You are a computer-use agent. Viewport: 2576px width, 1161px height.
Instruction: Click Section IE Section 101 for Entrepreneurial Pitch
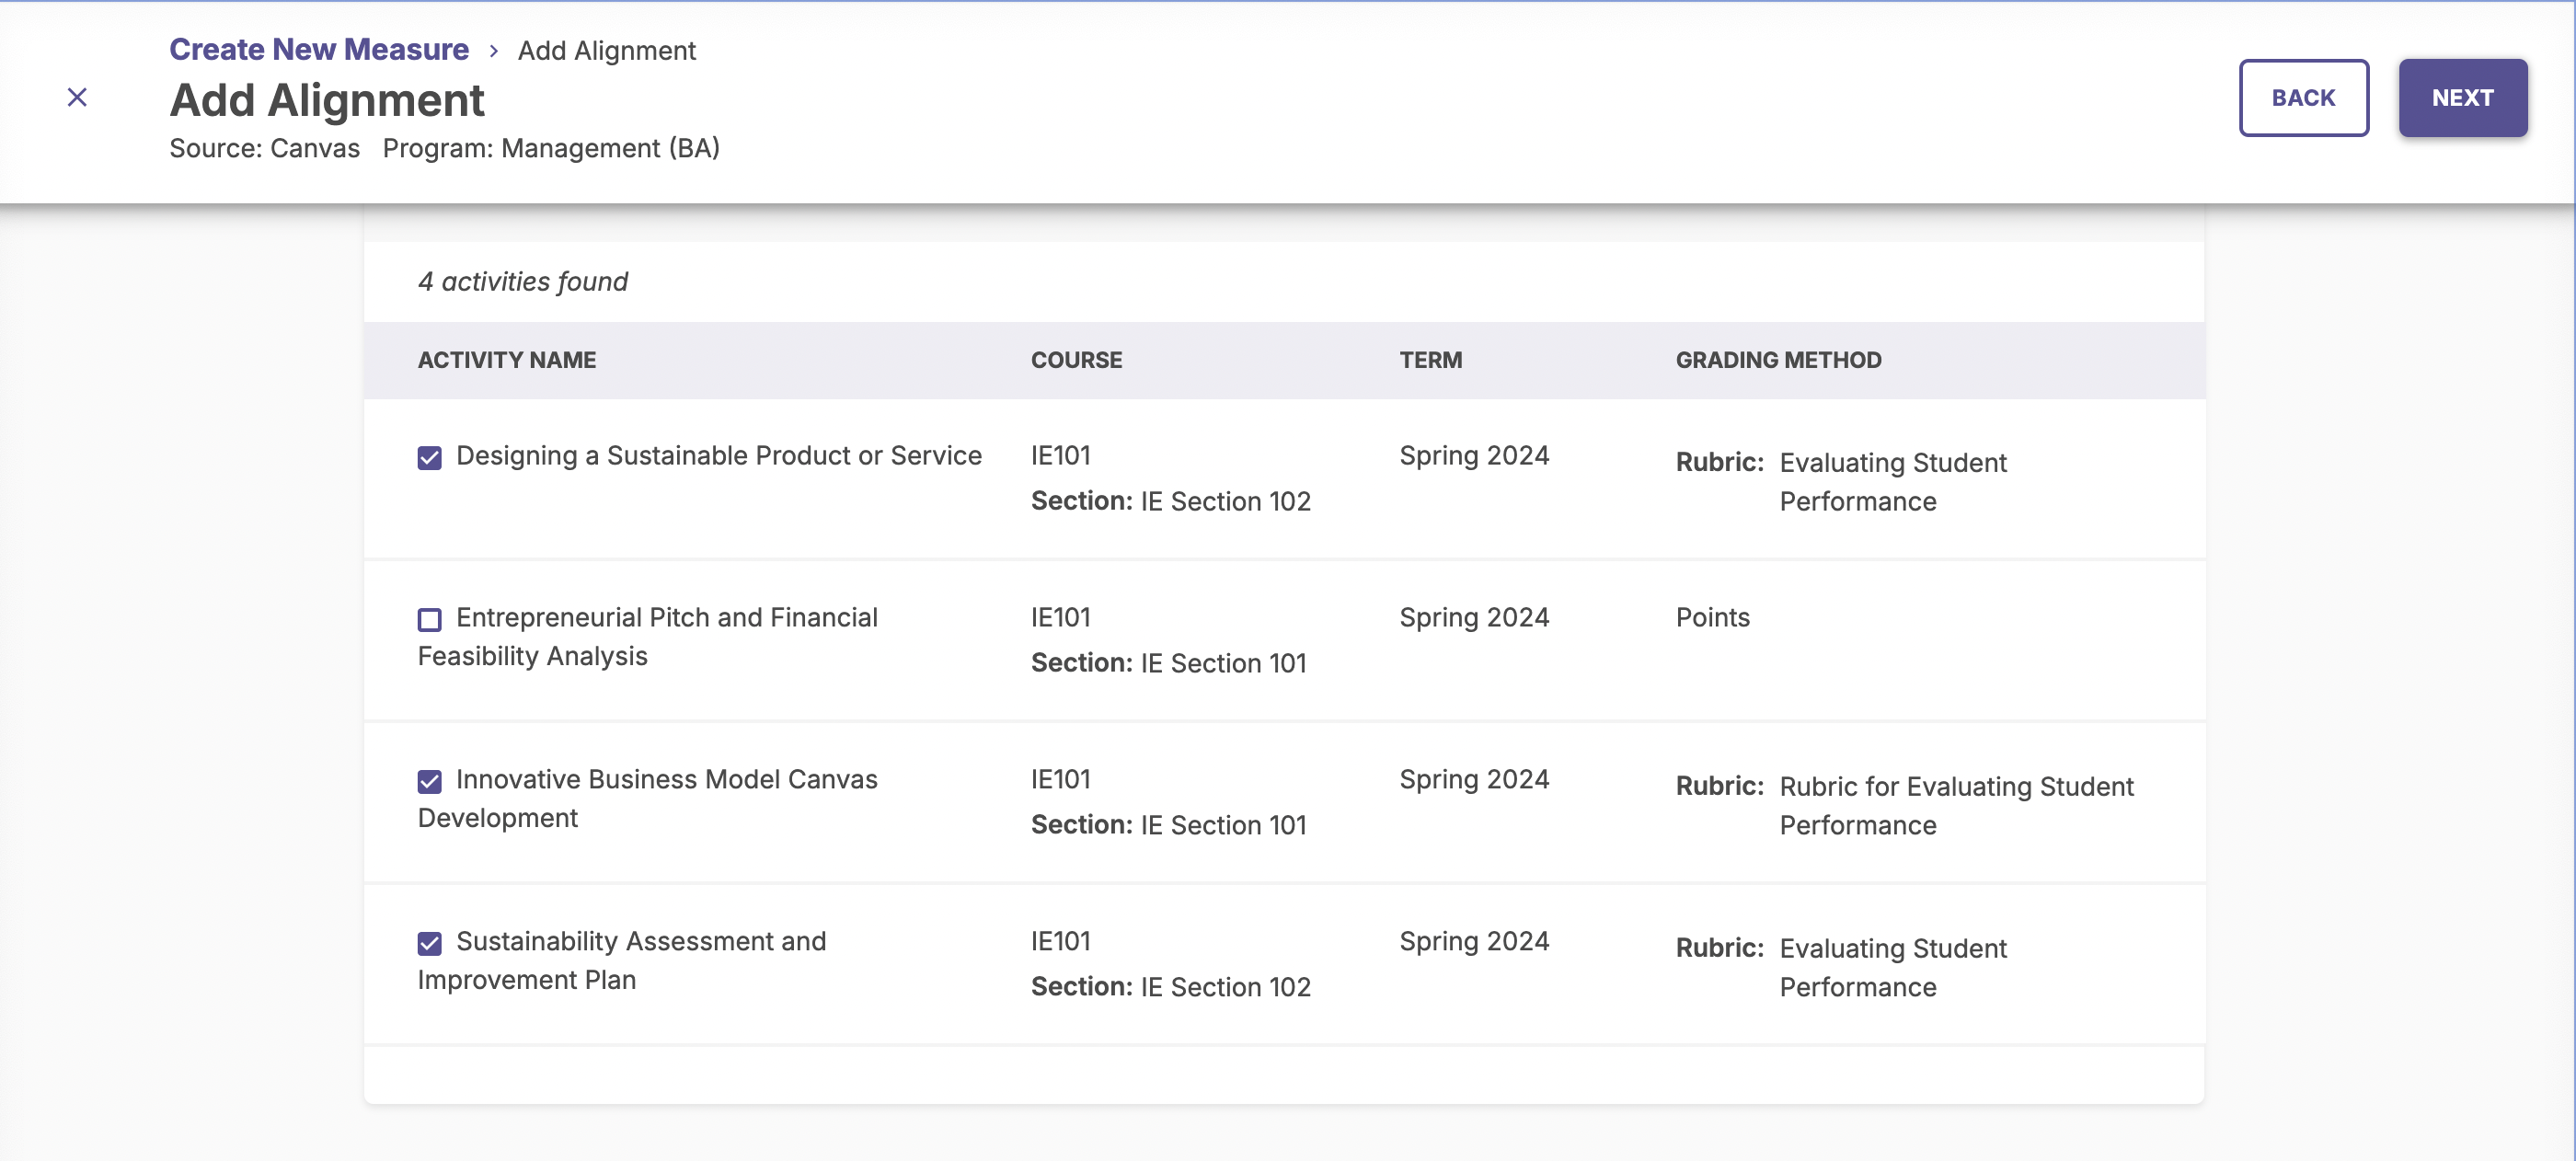(1168, 663)
